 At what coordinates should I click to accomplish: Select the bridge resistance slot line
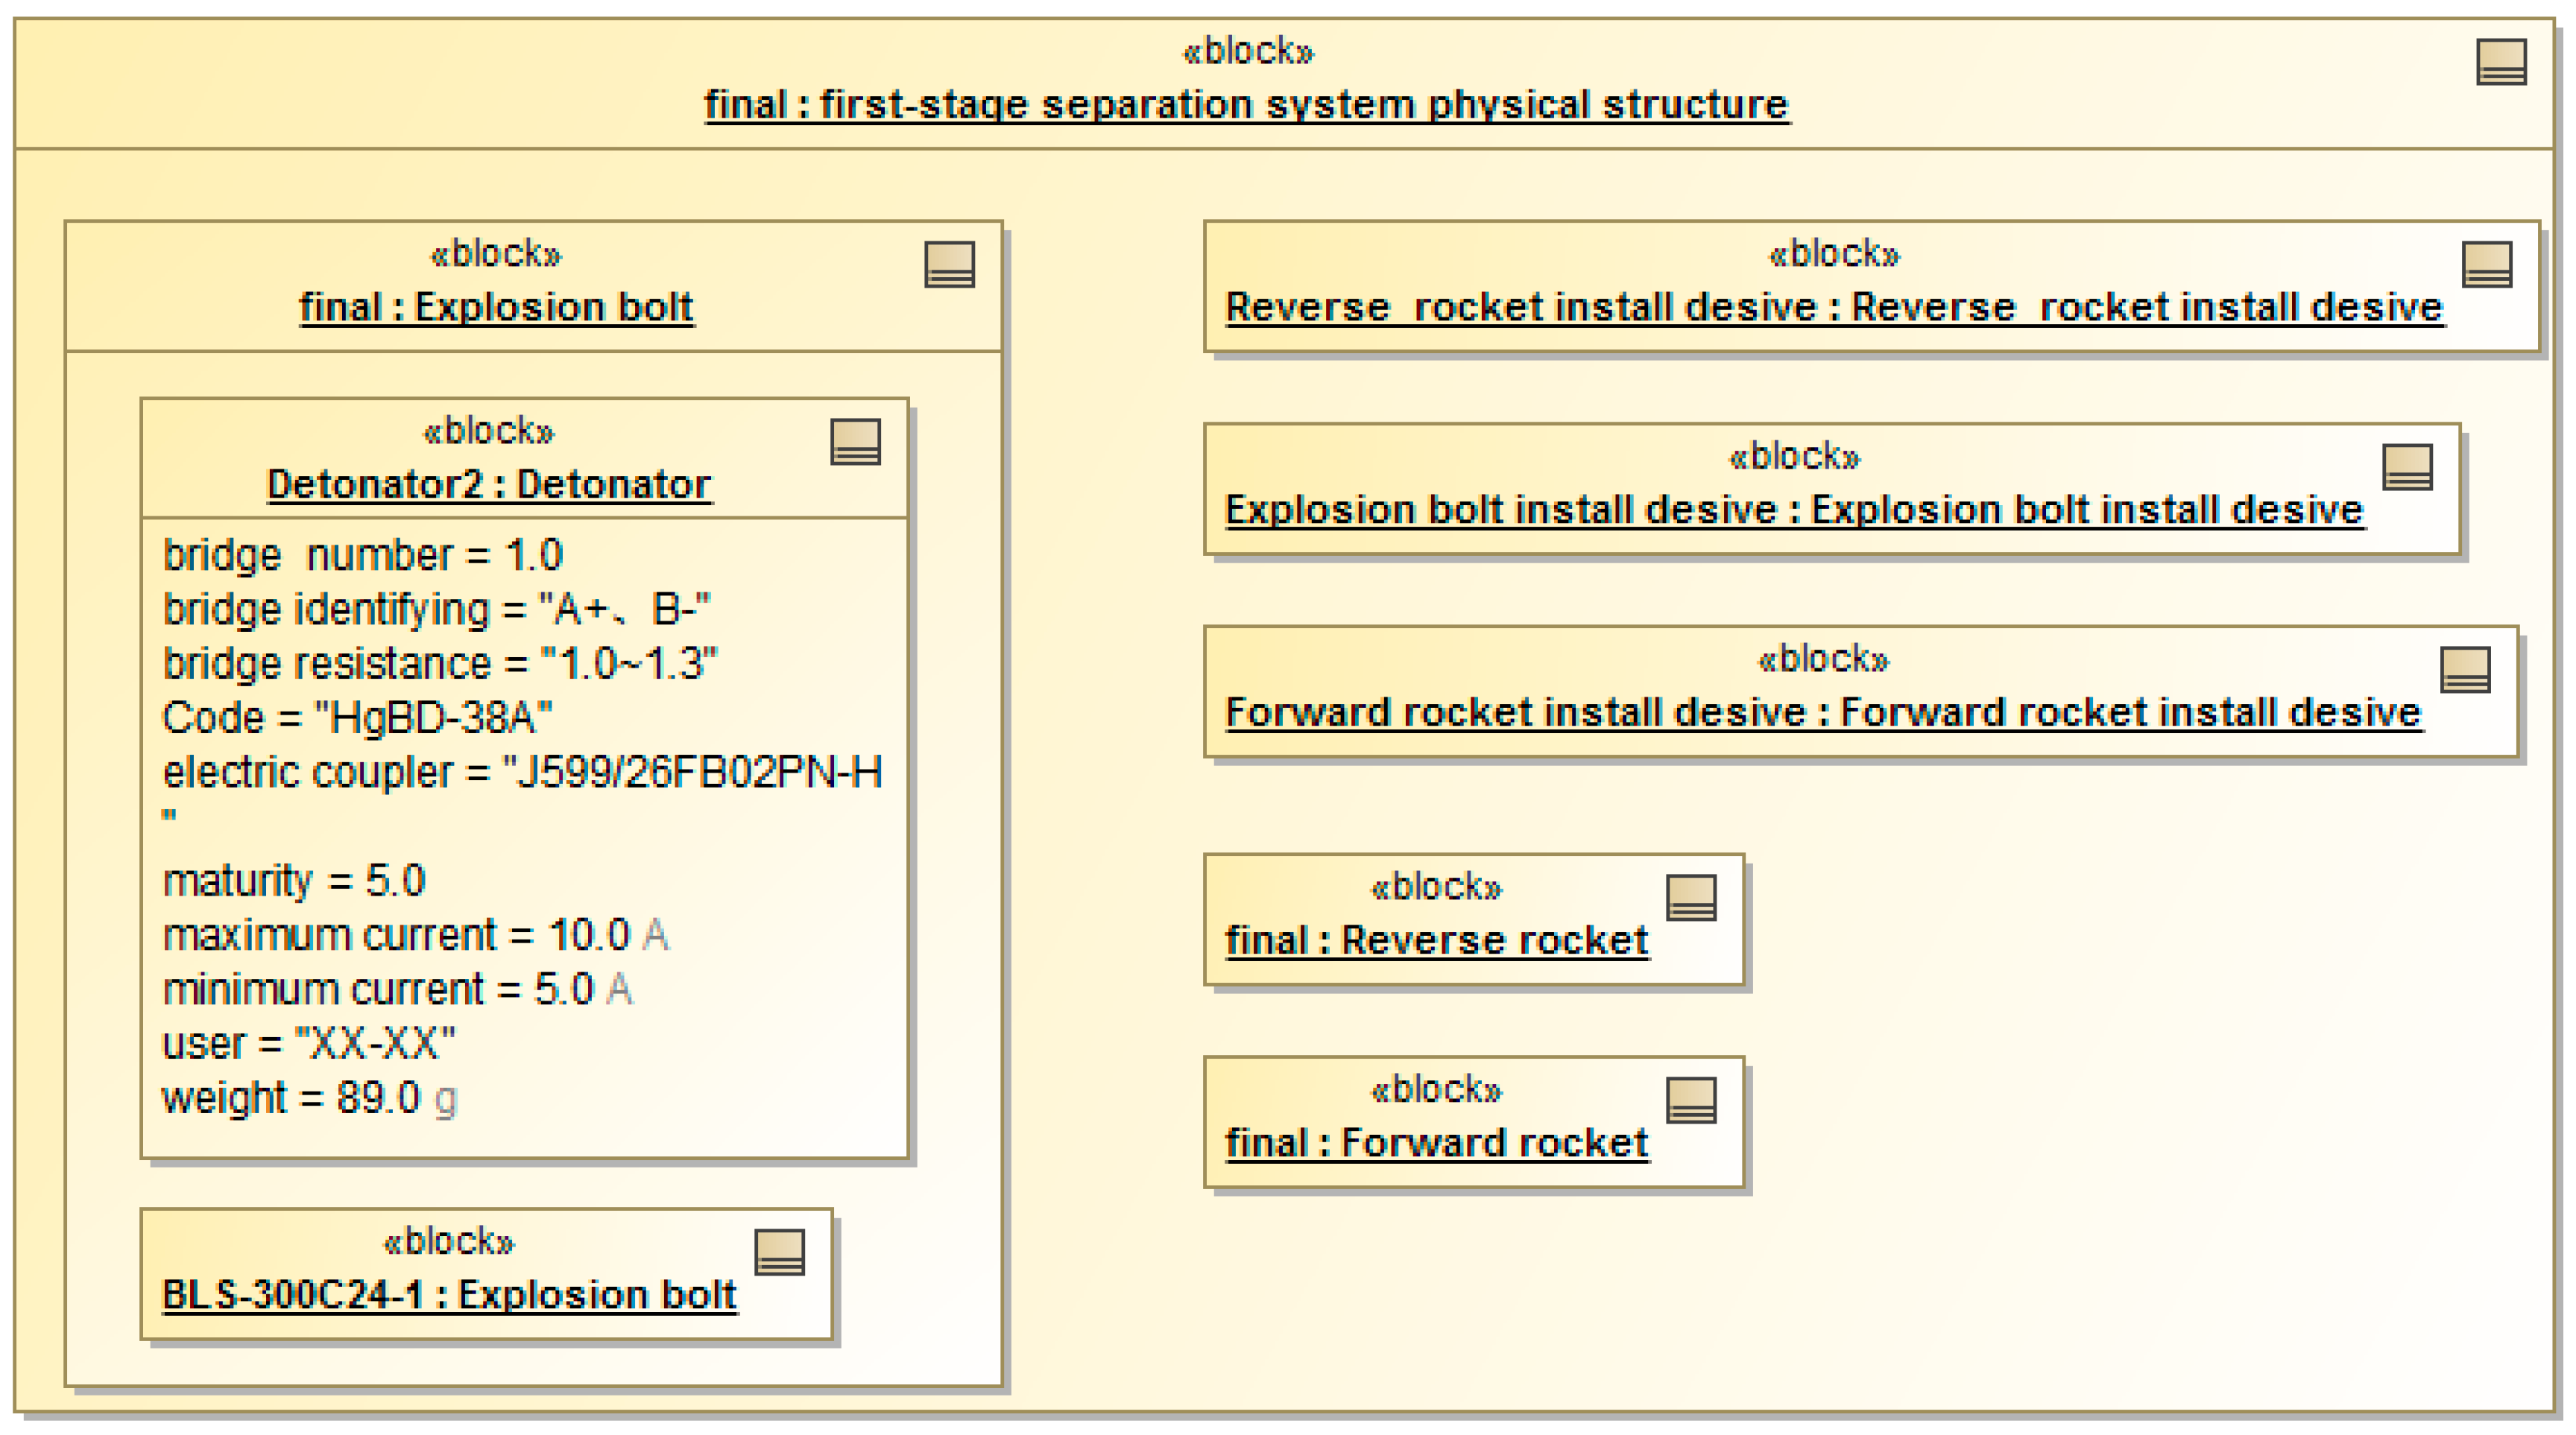[440, 664]
